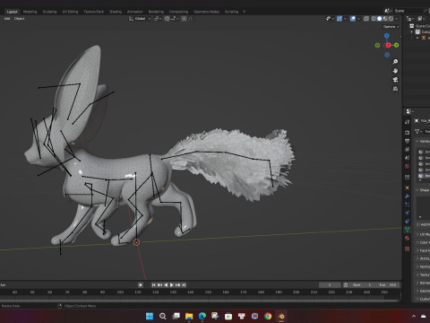430x323 pixels.
Task: Open the Add menu in viewport header
Action: click(7, 19)
